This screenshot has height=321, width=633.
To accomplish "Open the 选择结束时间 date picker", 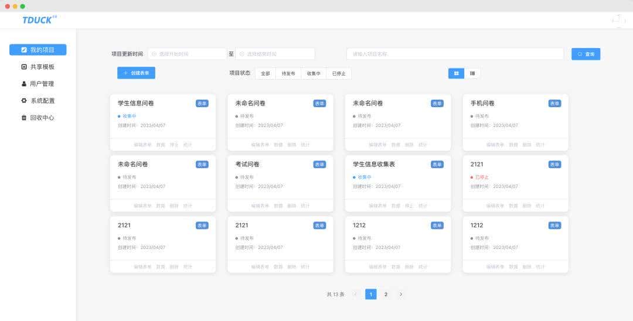I will (x=275, y=54).
